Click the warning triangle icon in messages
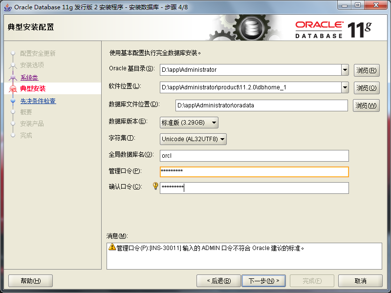 [112, 247]
